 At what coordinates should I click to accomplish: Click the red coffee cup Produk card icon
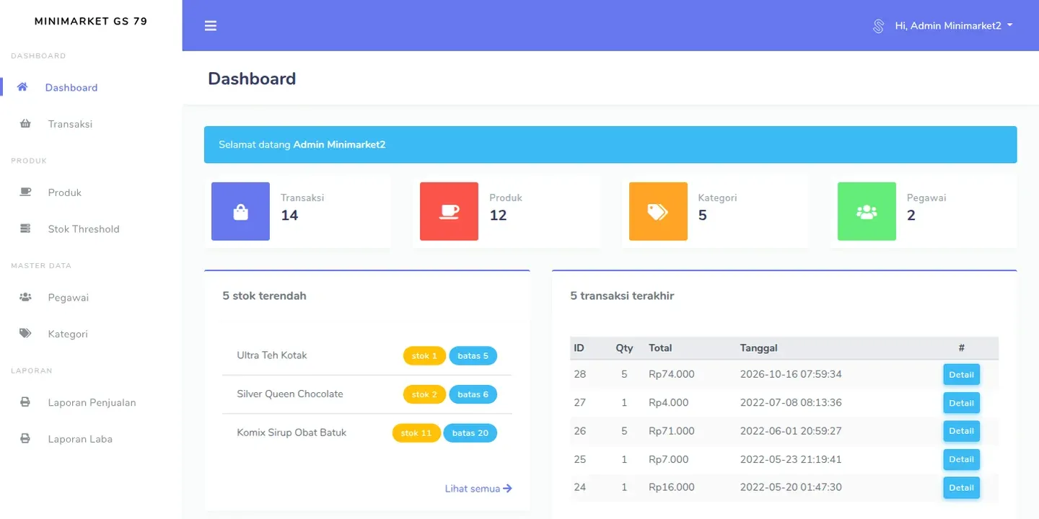[449, 211]
